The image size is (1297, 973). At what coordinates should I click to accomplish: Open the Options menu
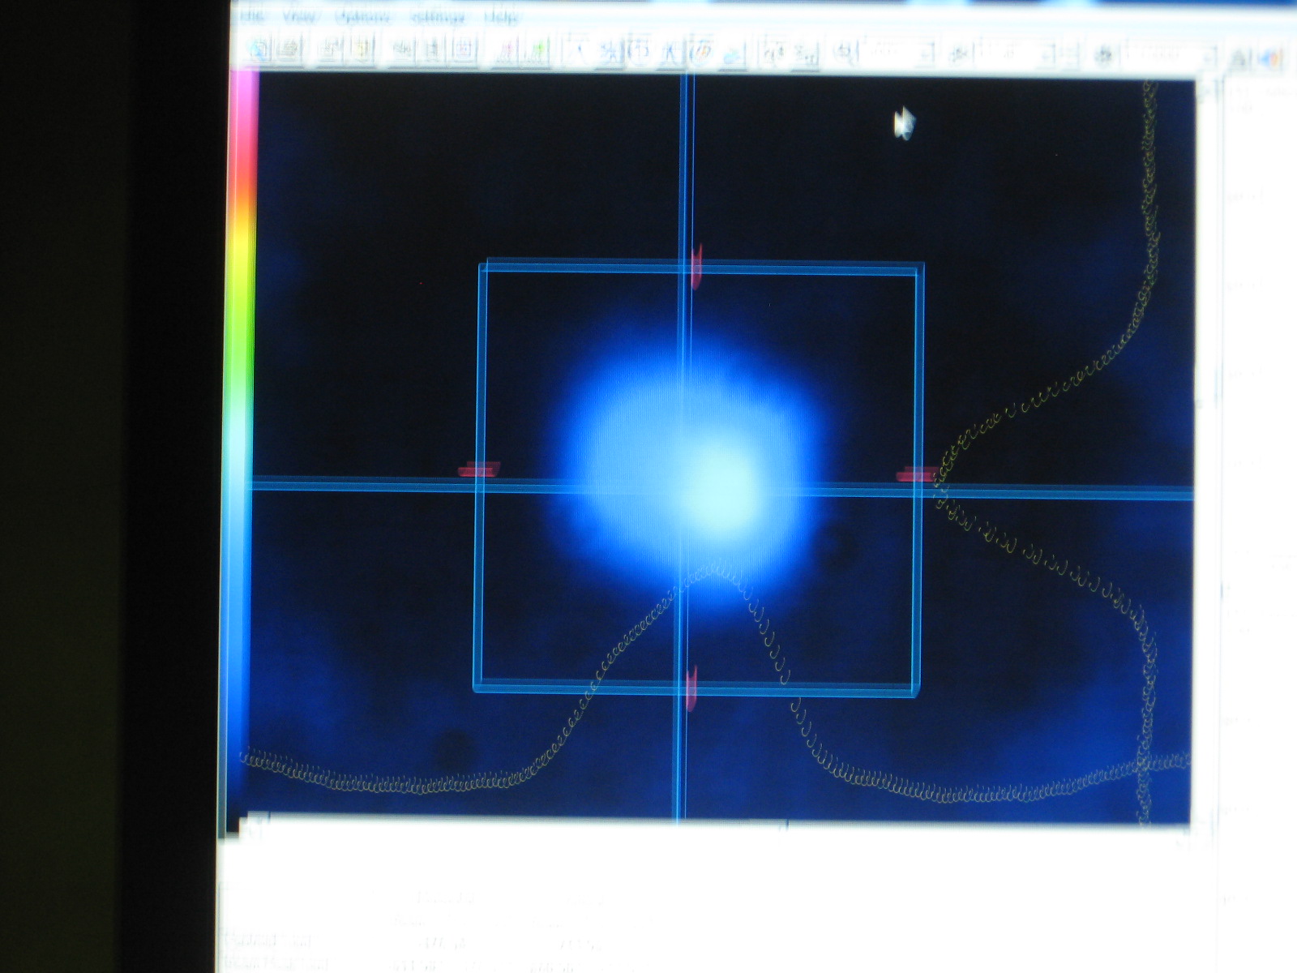coord(362,15)
